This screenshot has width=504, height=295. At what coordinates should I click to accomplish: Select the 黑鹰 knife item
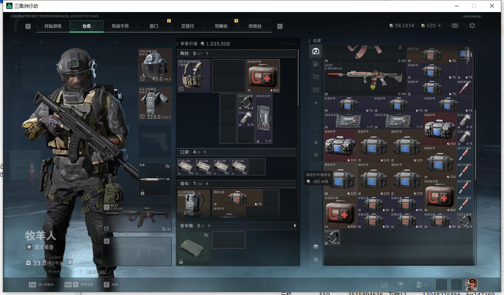point(155,179)
